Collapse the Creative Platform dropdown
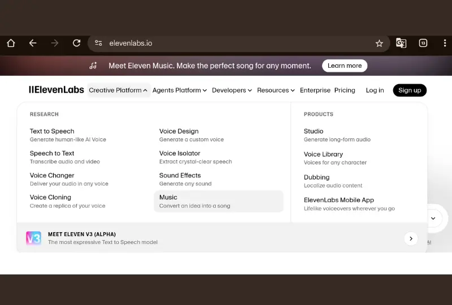The height and width of the screenshot is (305, 452). pyautogui.click(x=119, y=90)
